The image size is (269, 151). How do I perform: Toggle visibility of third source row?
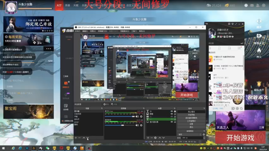click(x=172, y=116)
